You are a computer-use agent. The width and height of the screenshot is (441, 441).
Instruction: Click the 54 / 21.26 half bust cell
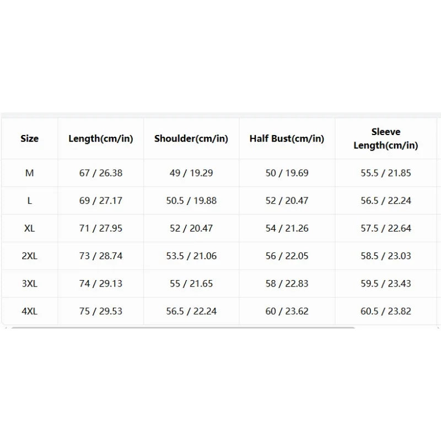click(287, 228)
